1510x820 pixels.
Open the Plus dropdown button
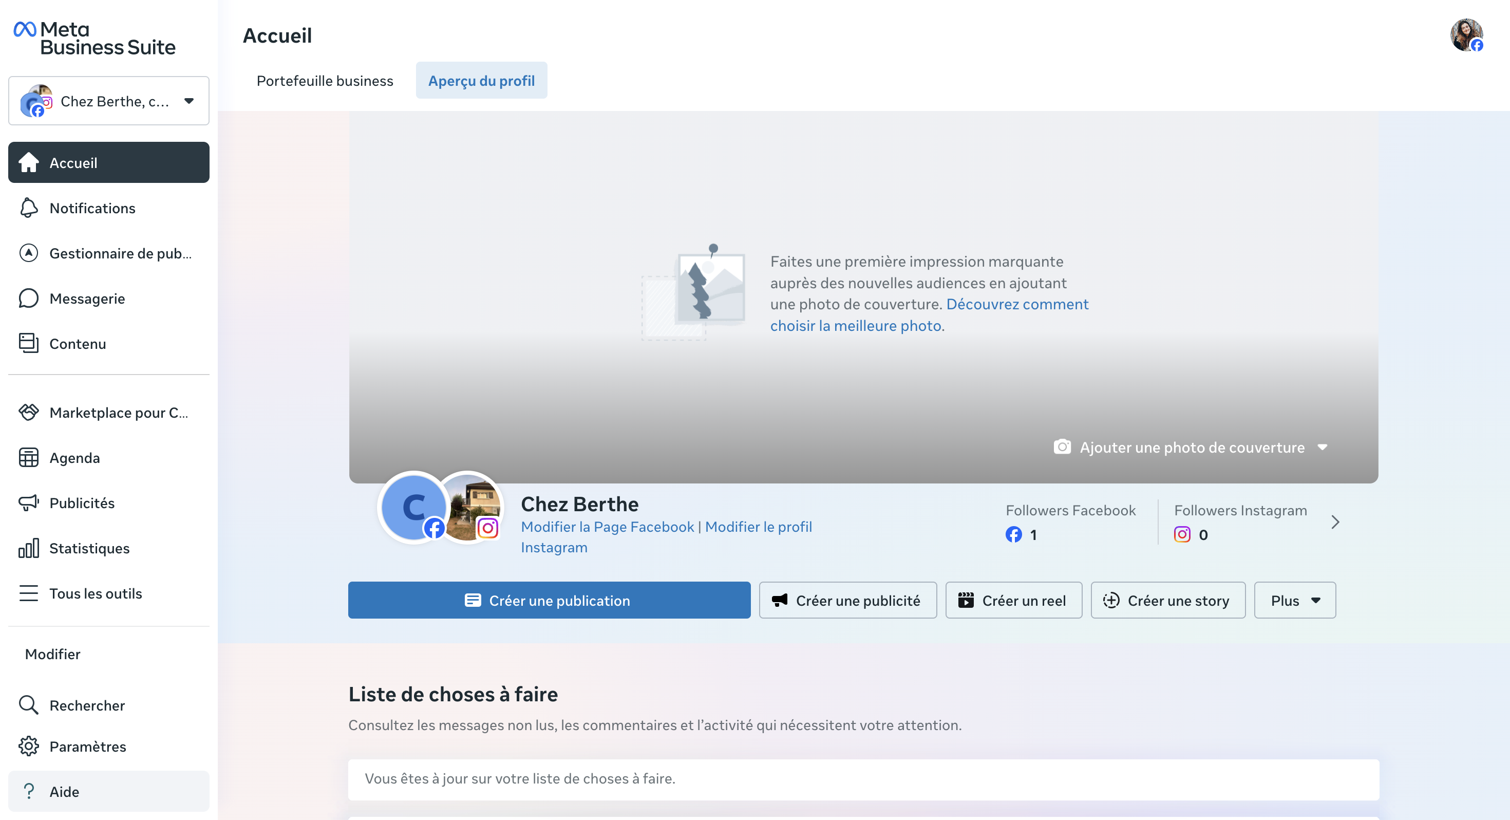pyautogui.click(x=1294, y=601)
